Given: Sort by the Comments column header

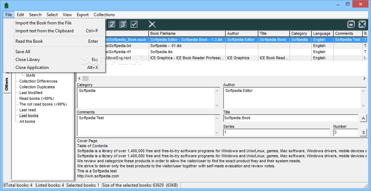Looking at the screenshot, I should pyautogui.click(x=348, y=34).
